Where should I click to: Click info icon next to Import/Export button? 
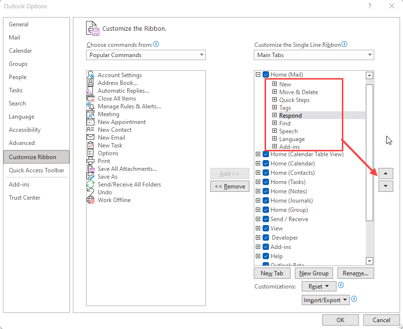click(x=354, y=299)
